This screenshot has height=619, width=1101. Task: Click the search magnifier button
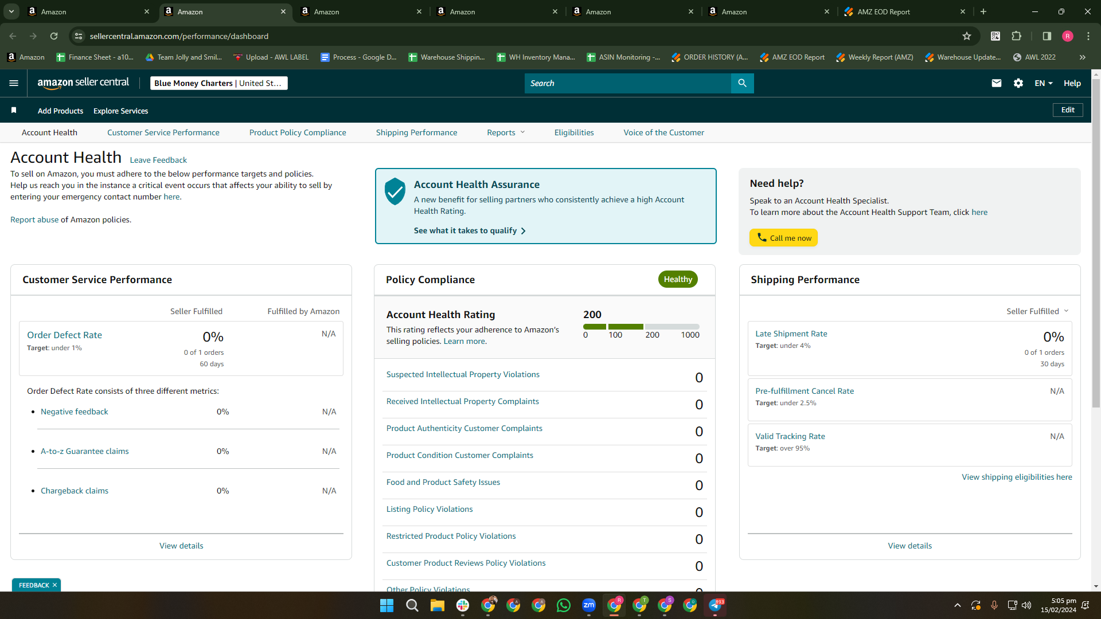pos(742,83)
